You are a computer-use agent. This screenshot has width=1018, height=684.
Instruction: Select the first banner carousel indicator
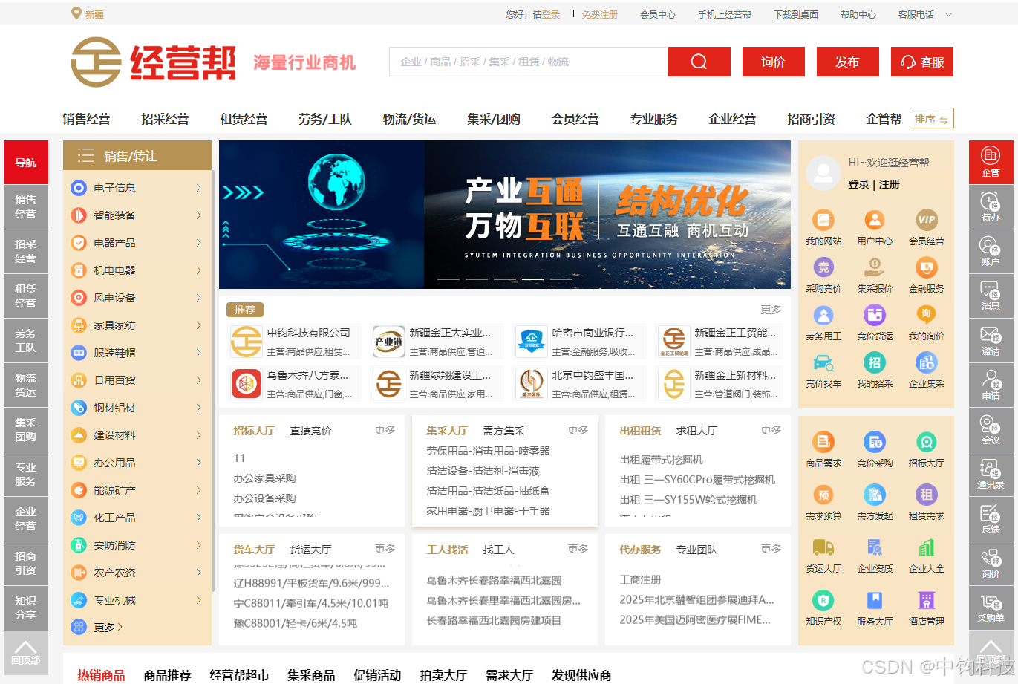[x=448, y=279]
